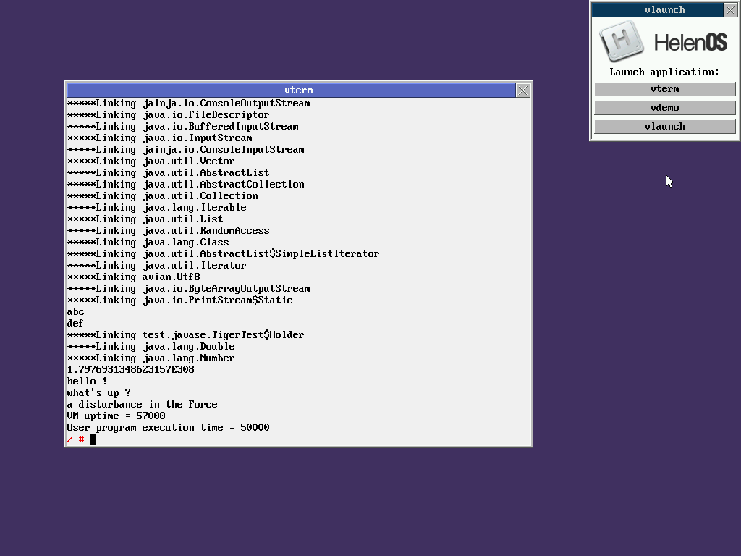Open another vlaunch using its button

coord(664,127)
